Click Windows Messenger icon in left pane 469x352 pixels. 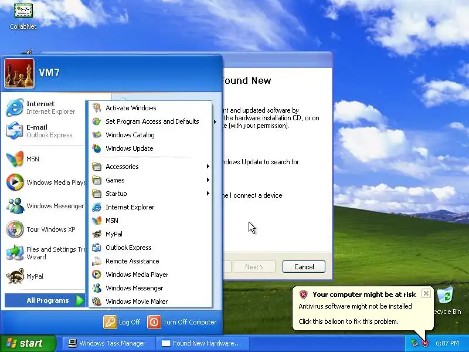15,206
